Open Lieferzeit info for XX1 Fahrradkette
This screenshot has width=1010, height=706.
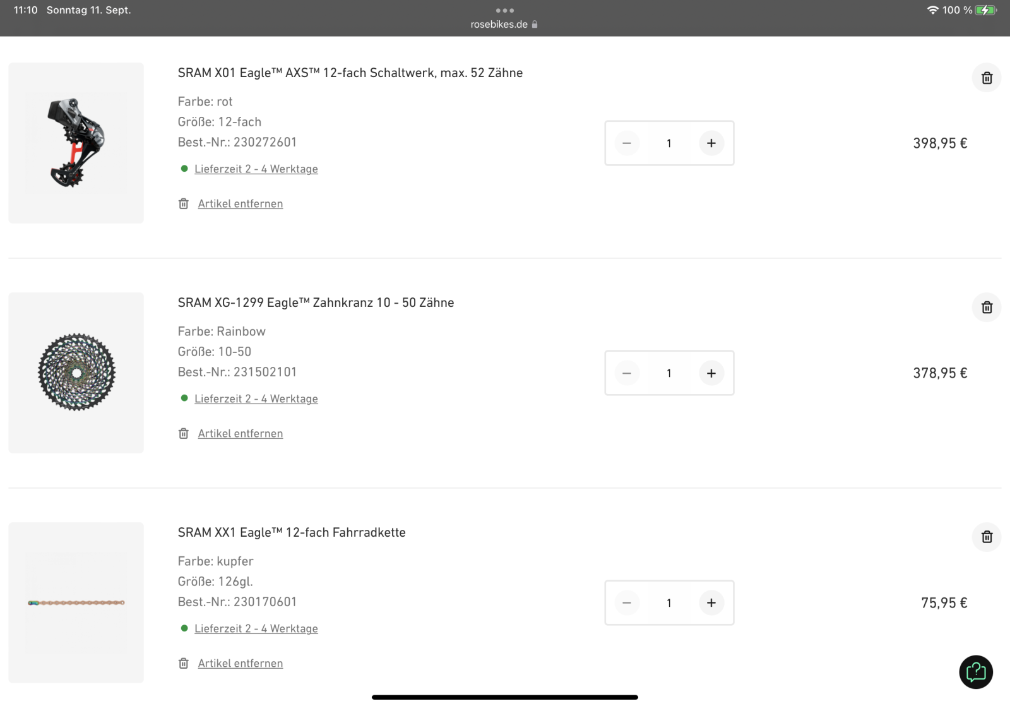tap(256, 629)
